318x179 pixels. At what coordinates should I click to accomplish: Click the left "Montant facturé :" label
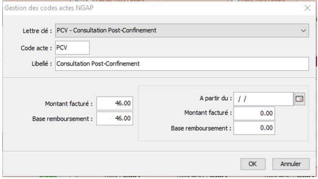pos(69,104)
